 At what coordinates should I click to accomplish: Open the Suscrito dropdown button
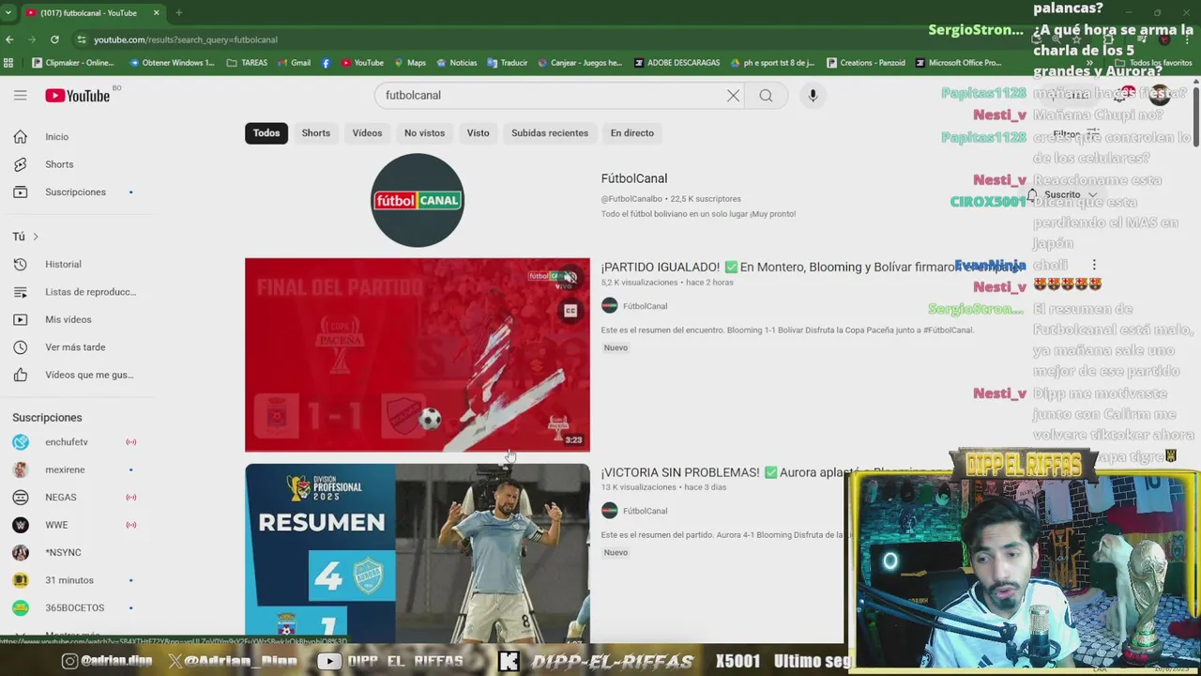1063,194
